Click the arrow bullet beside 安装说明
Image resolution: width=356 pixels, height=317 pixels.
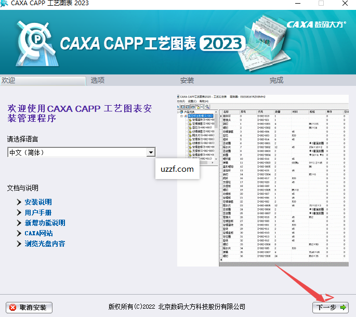coord(19,202)
